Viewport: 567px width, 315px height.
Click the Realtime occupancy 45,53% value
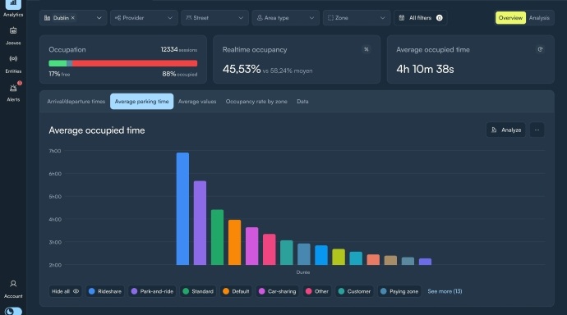[242, 69]
